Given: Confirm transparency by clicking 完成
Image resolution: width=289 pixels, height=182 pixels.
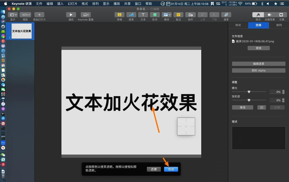Looking at the screenshot, I should (x=171, y=169).
